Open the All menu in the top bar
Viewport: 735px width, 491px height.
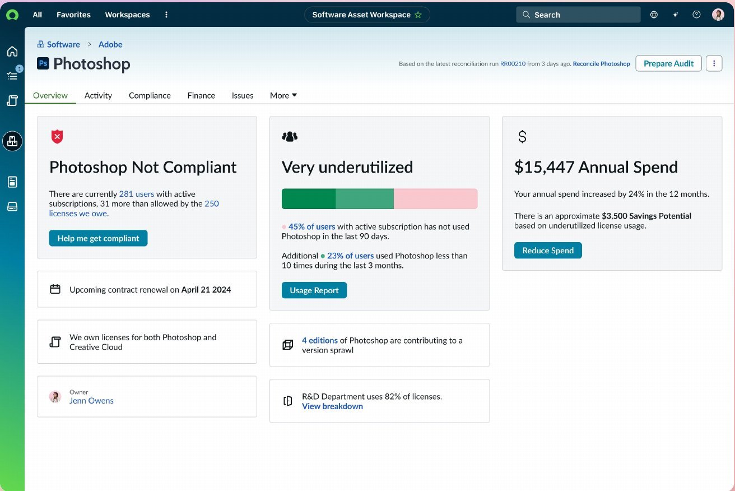[x=38, y=15]
